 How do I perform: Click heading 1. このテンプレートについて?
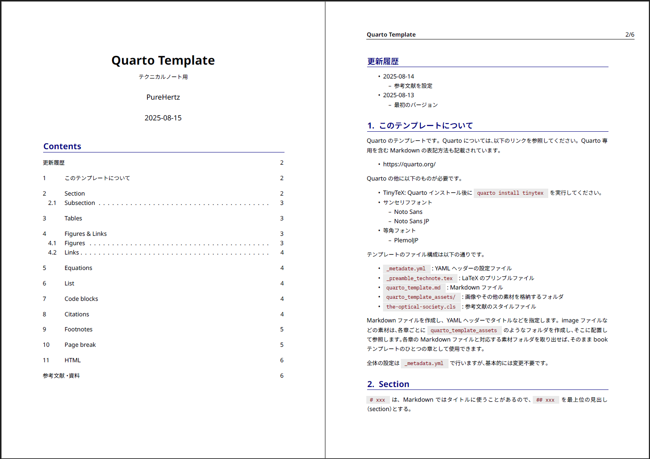coord(420,126)
